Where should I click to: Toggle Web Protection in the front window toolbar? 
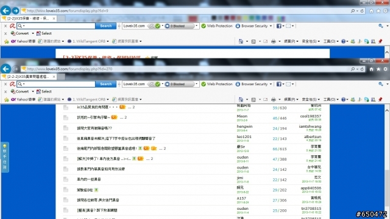(217, 84)
